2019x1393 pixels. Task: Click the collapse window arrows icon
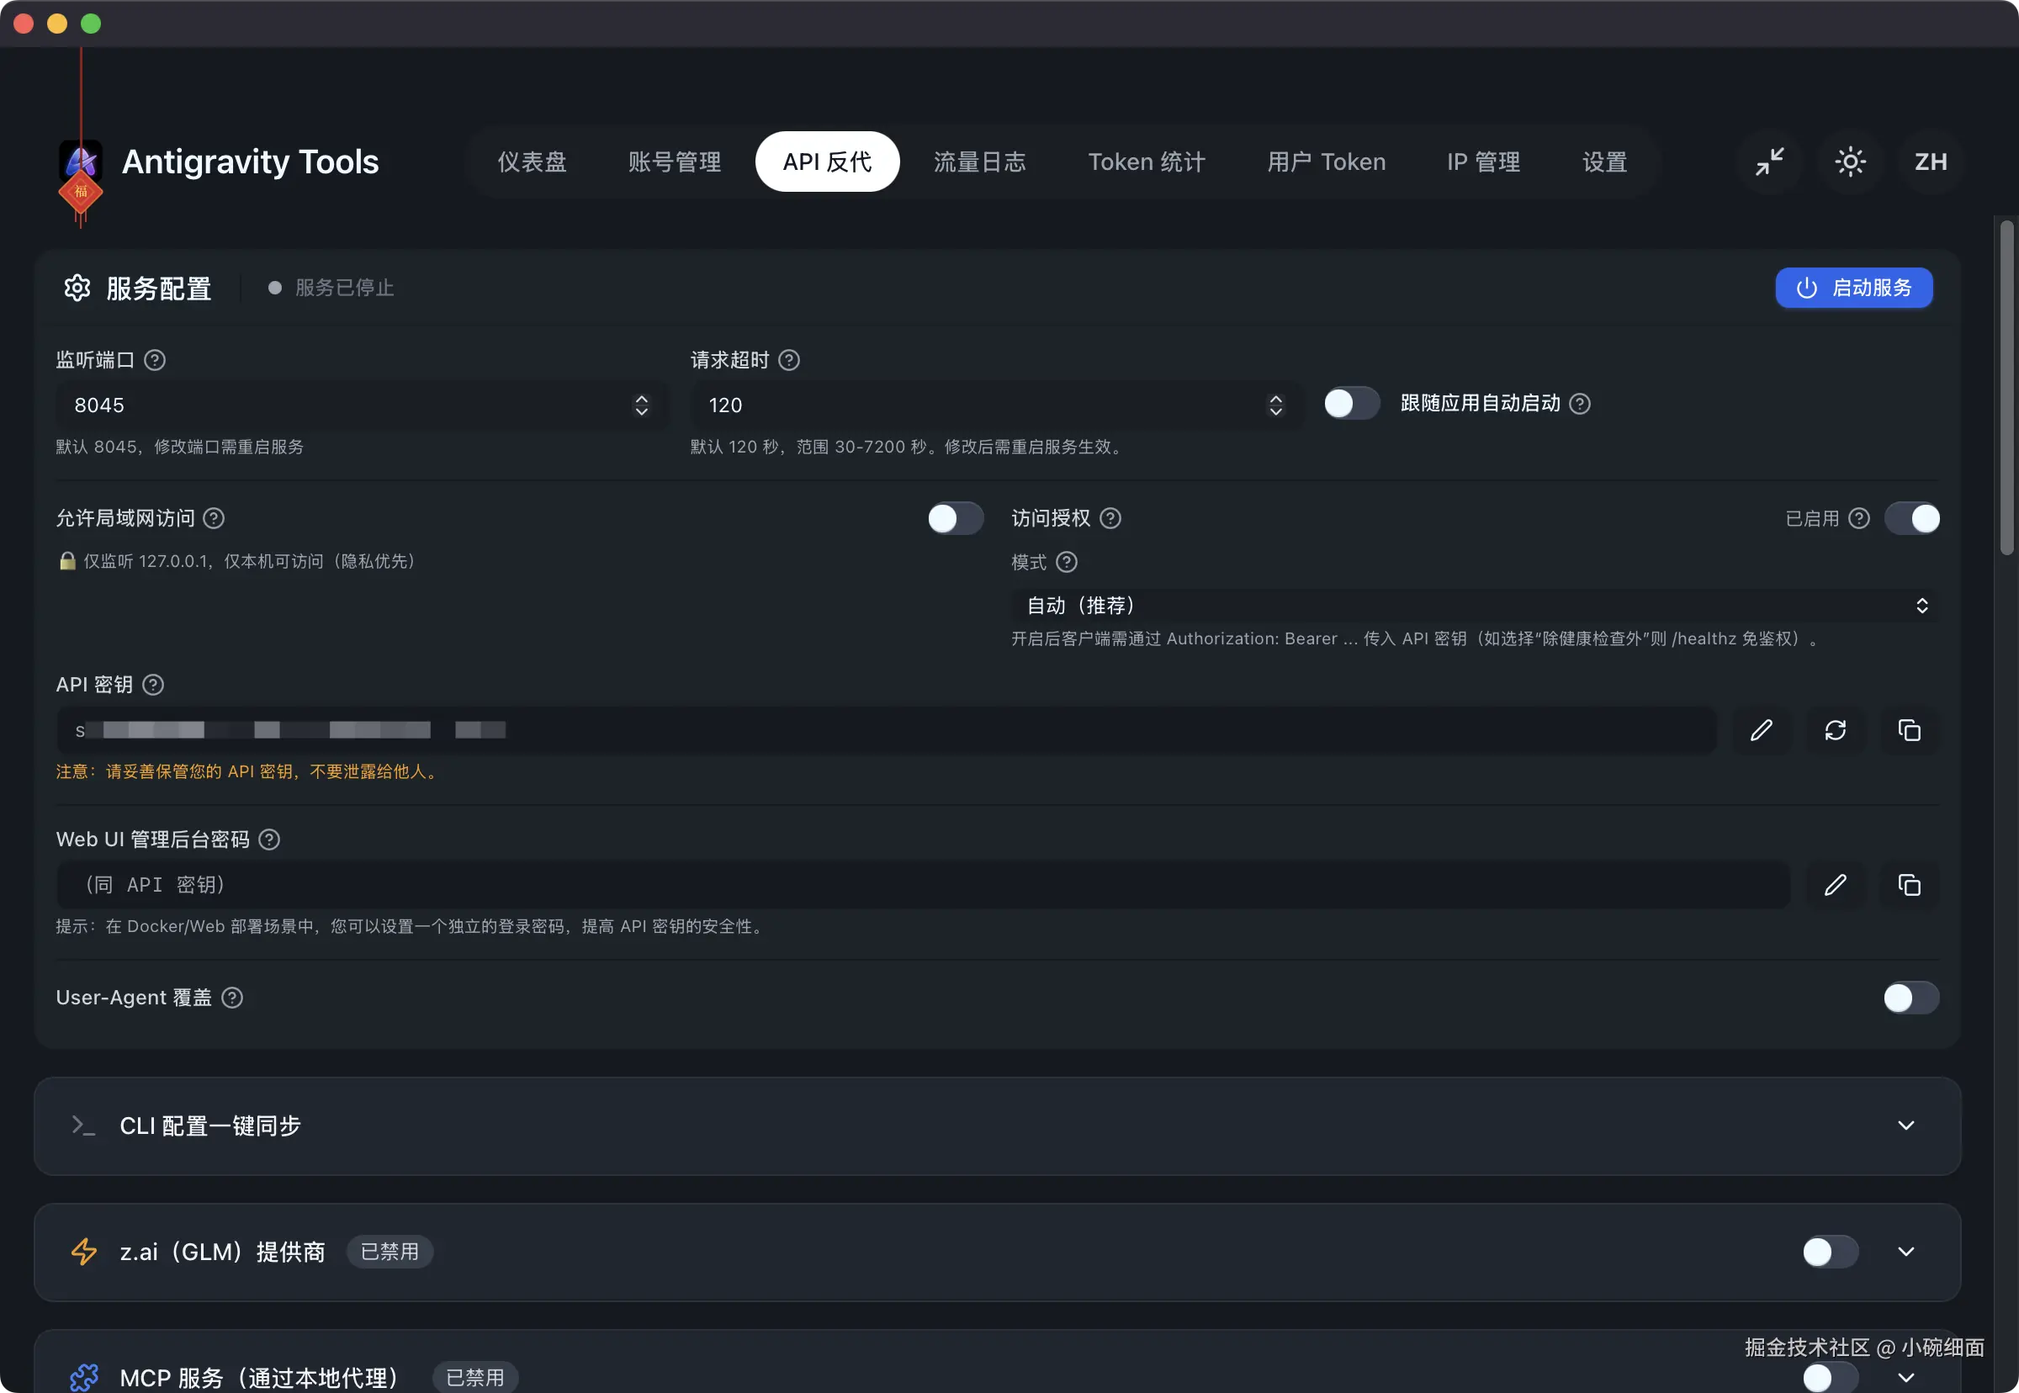1769,162
